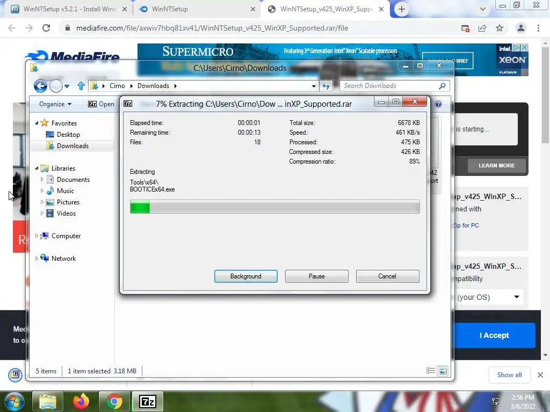Viewport: 550px width, 412px height.
Task: Click the MediaFire logo
Action: [73, 56]
